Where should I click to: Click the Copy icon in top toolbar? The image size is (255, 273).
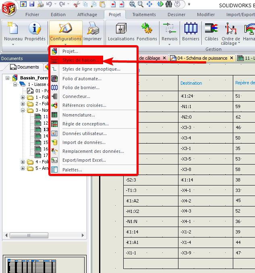click(85, 4)
